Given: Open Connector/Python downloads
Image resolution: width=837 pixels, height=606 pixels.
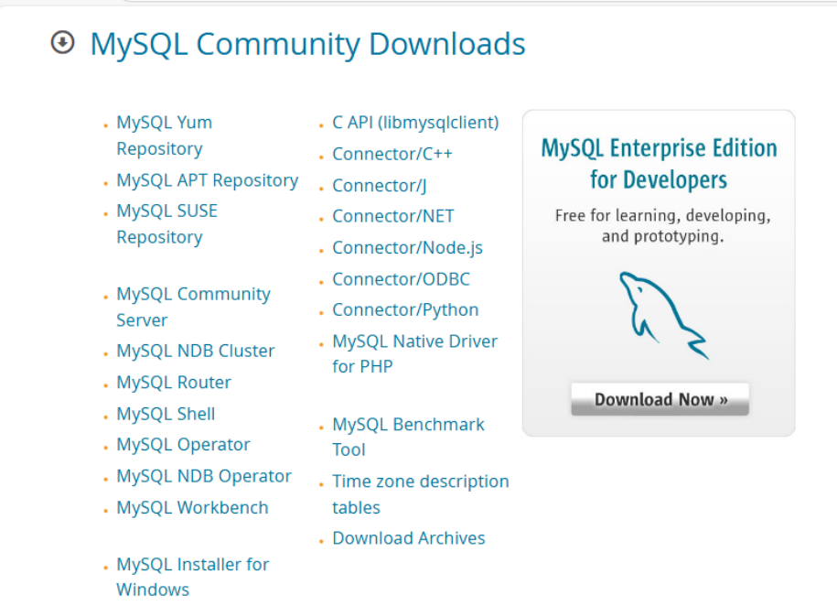Looking at the screenshot, I should 405,309.
